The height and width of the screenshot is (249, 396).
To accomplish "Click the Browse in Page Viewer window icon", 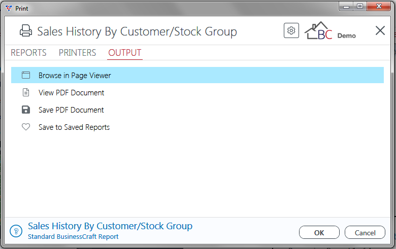I will [x=26, y=75].
